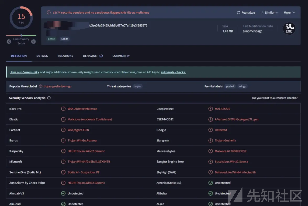This screenshot has height=206, width=308.
Task: Click green check icon in Acronis row
Action: 210,183
